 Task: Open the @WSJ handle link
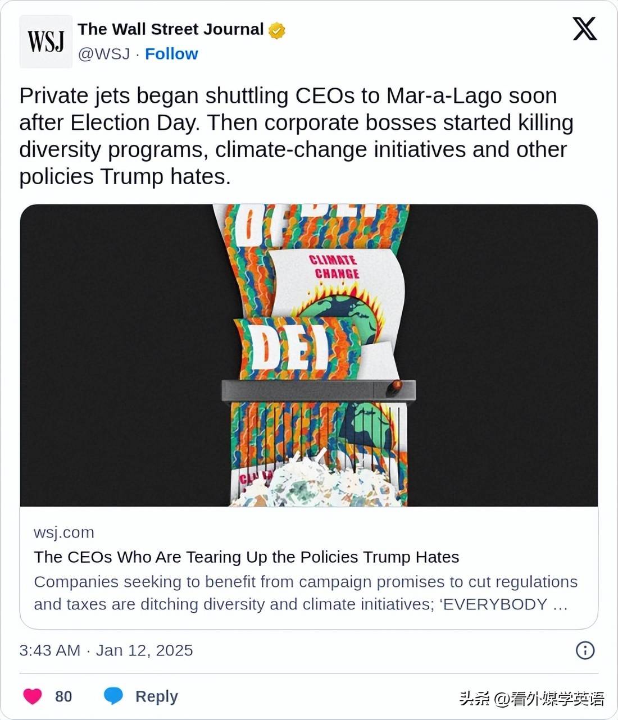tap(104, 54)
